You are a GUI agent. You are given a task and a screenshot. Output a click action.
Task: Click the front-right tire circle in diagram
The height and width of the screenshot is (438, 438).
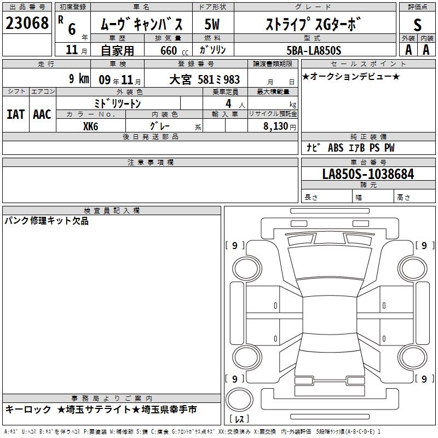(412, 269)
